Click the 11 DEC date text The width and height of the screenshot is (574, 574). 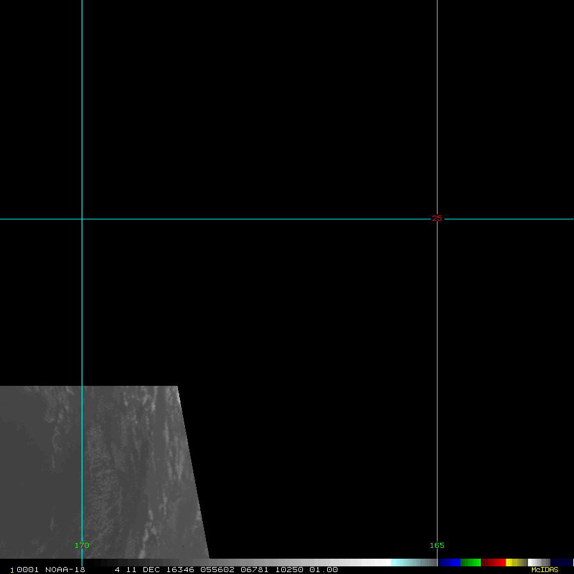pyautogui.click(x=143, y=570)
